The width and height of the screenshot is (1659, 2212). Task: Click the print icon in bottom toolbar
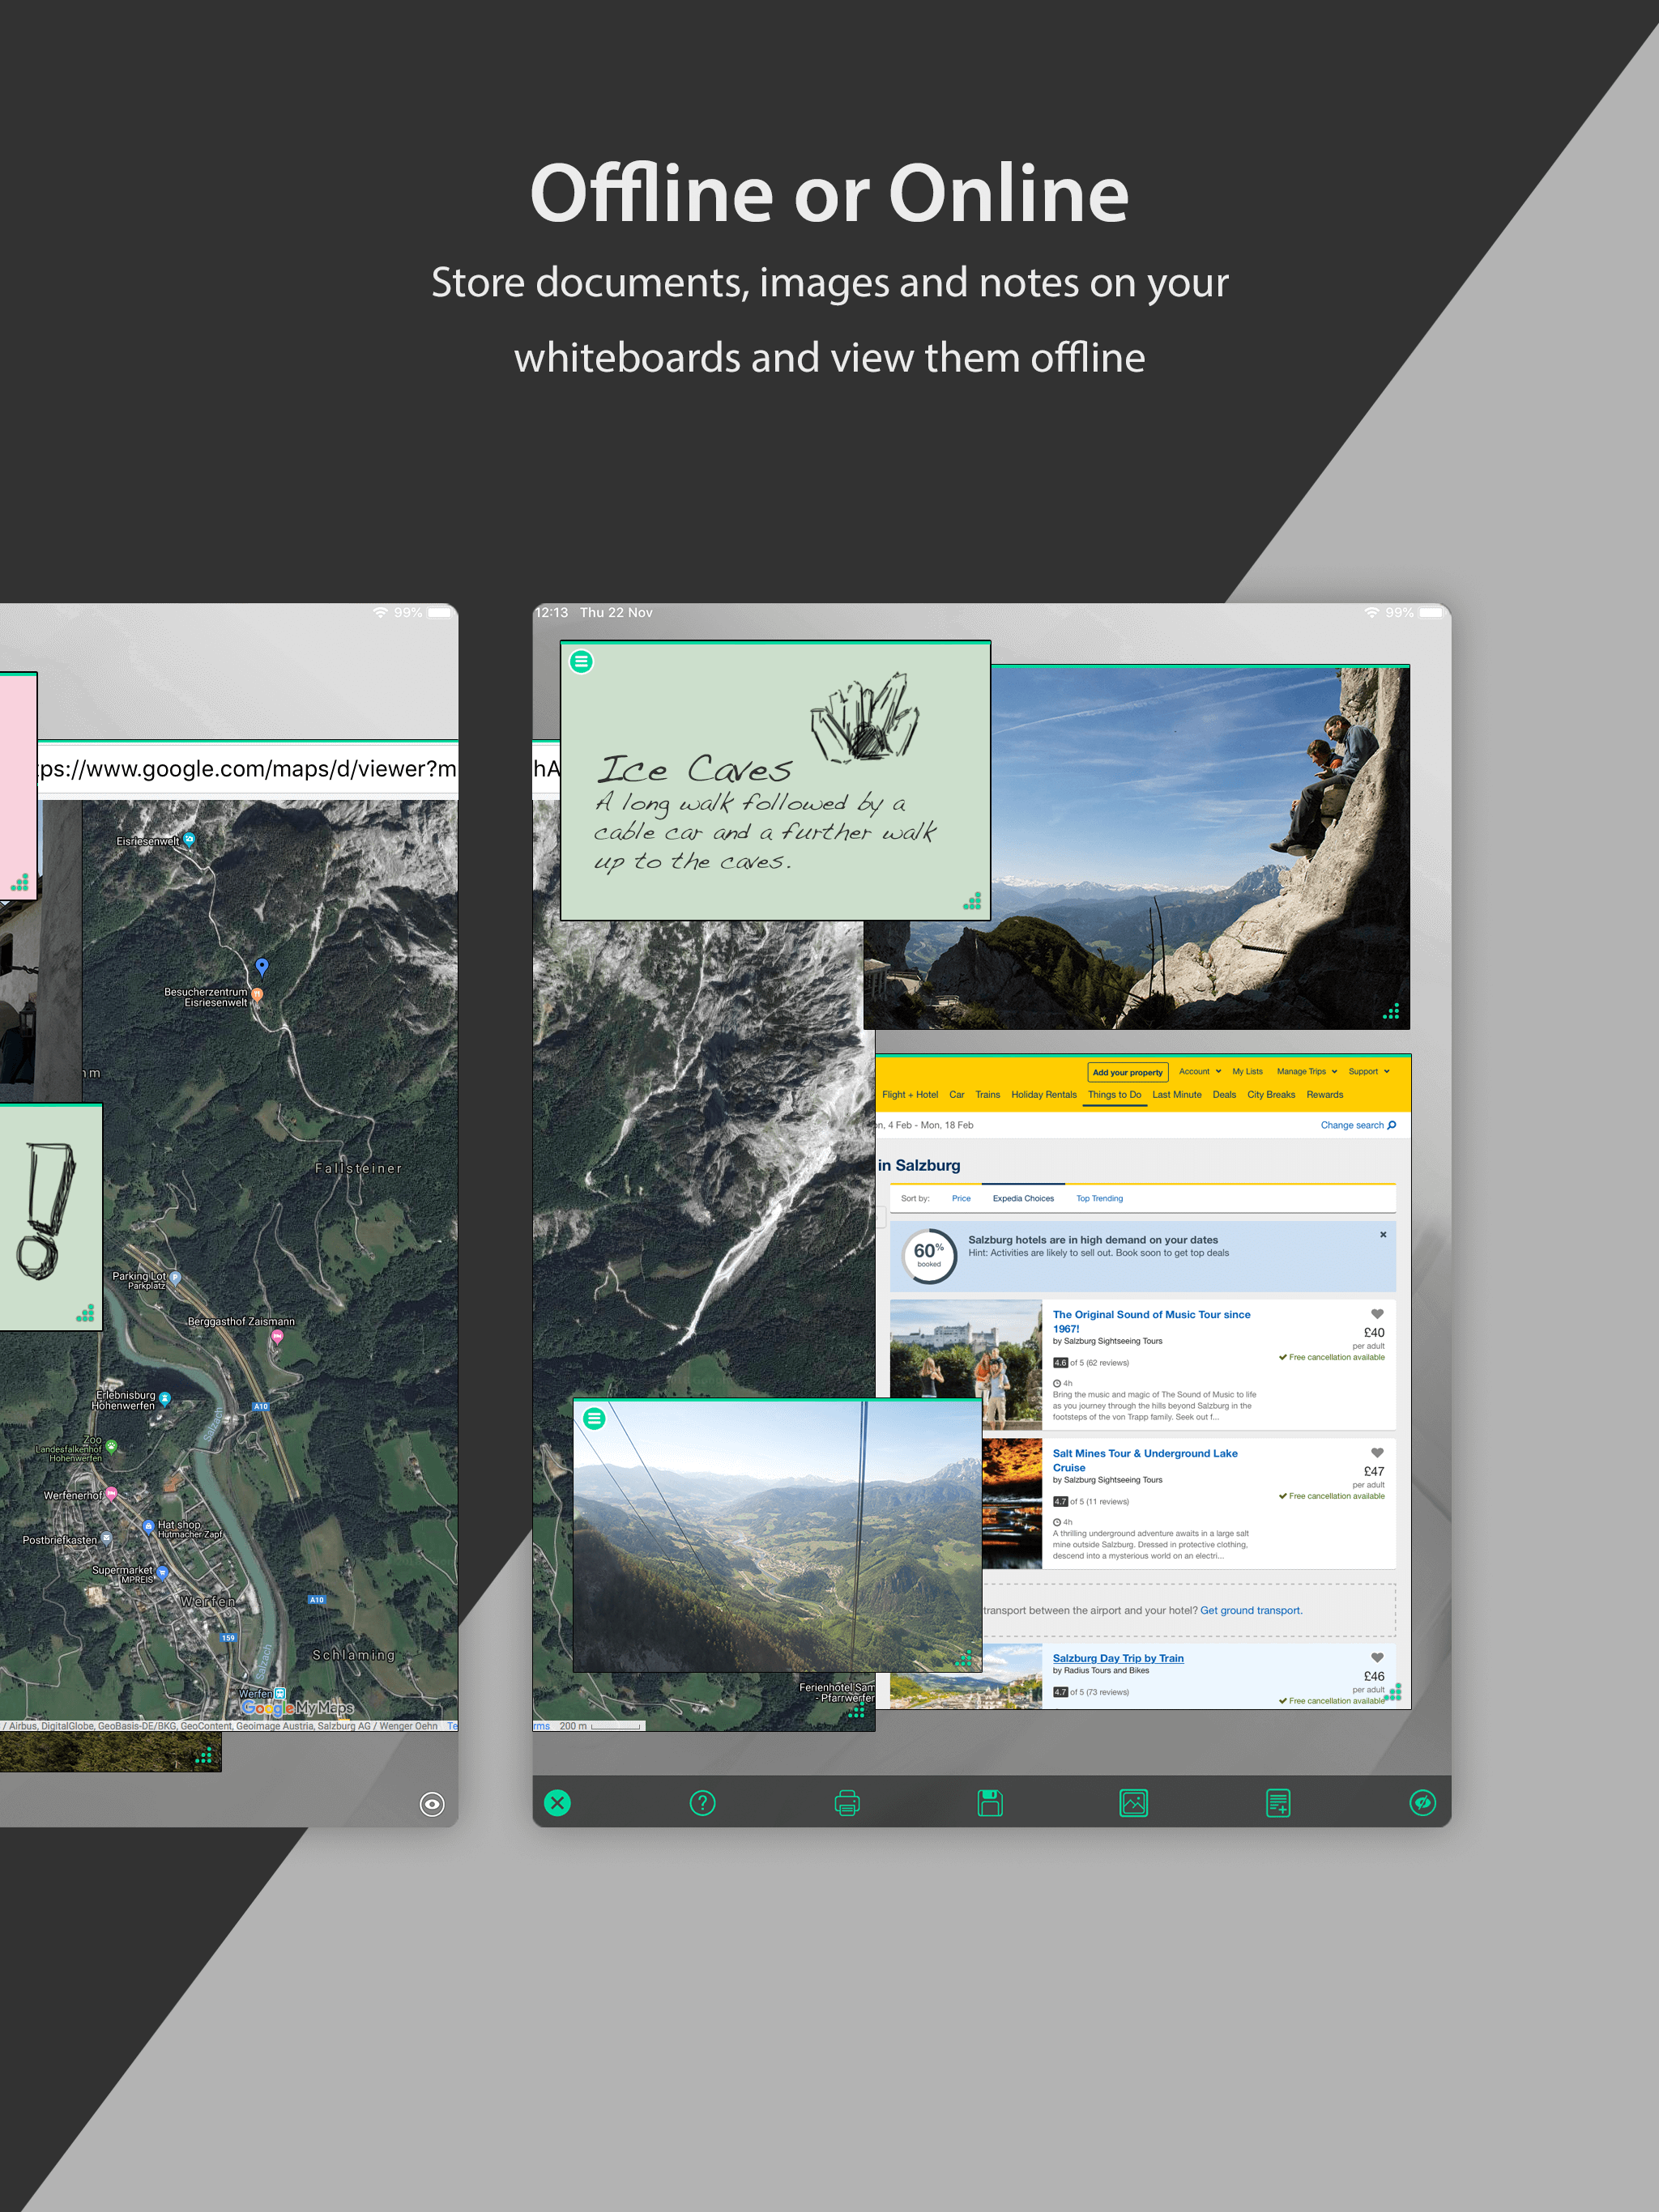coord(847,1802)
